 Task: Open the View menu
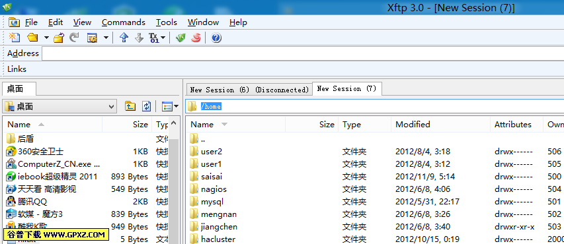[83, 22]
